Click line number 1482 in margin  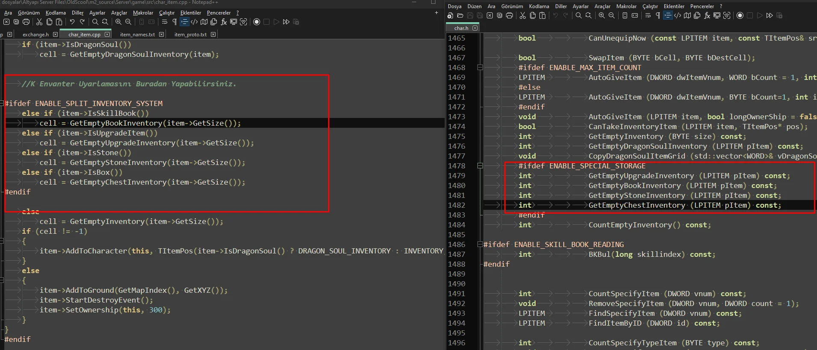coord(456,205)
